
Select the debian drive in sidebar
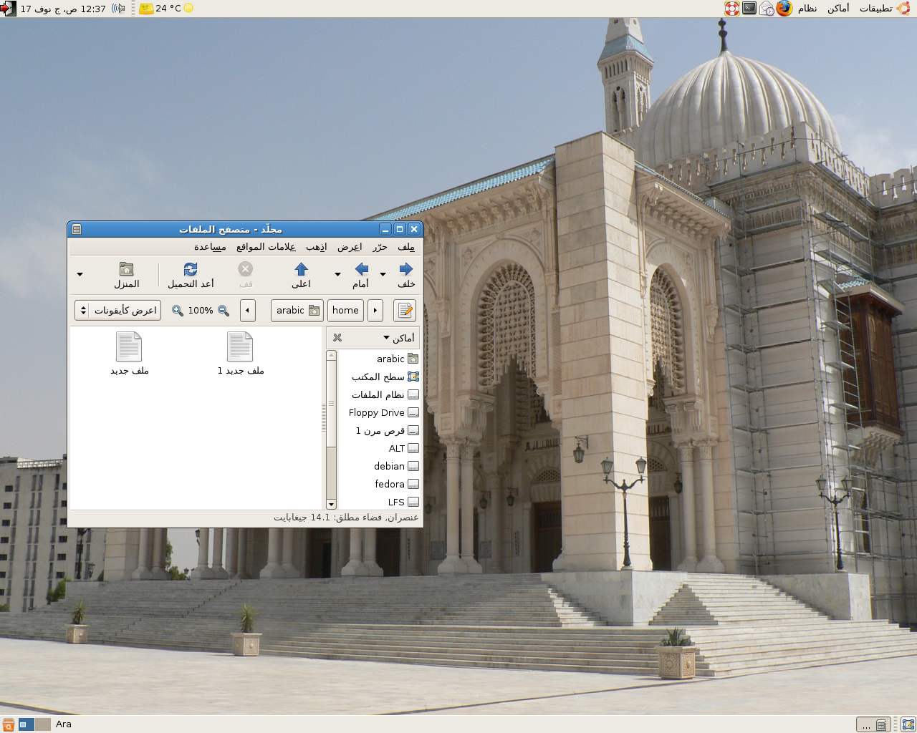coord(389,466)
